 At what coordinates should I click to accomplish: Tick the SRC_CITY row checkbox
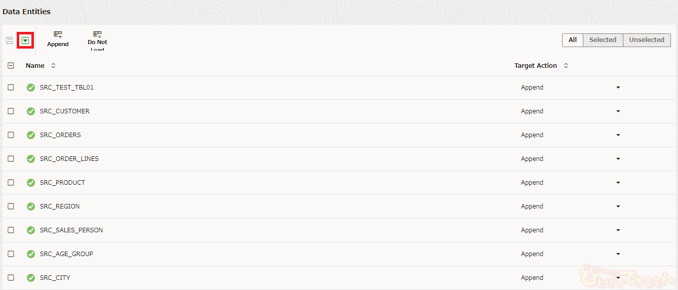click(11, 278)
